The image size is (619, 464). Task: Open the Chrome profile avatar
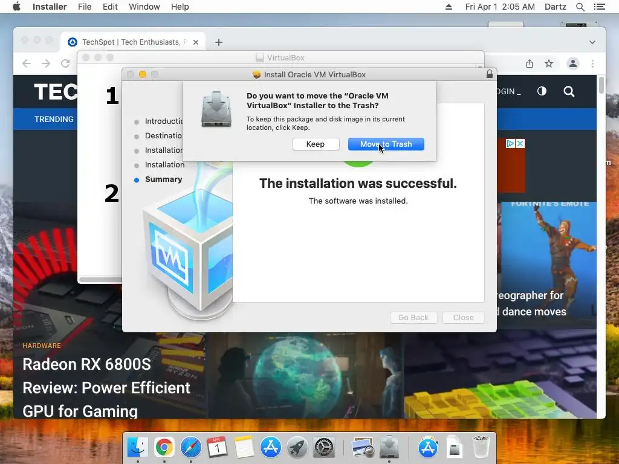tap(573, 63)
